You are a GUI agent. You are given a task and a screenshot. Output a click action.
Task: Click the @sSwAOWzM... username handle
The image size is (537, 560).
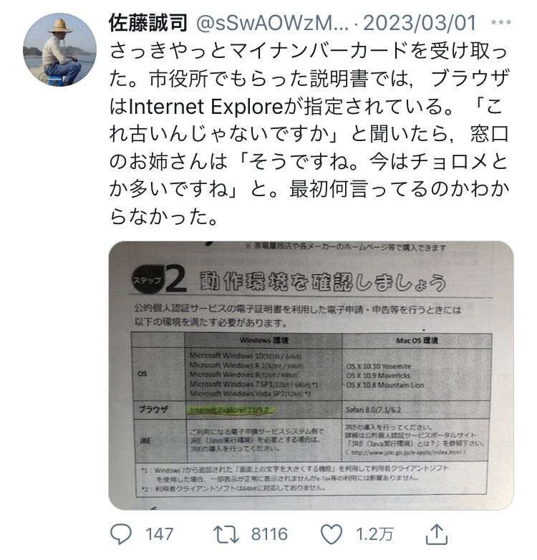coord(272,24)
